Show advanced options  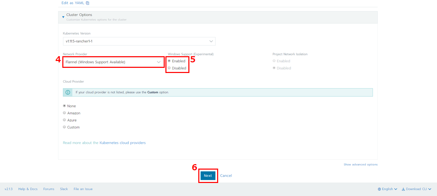pyautogui.click(x=361, y=164)
